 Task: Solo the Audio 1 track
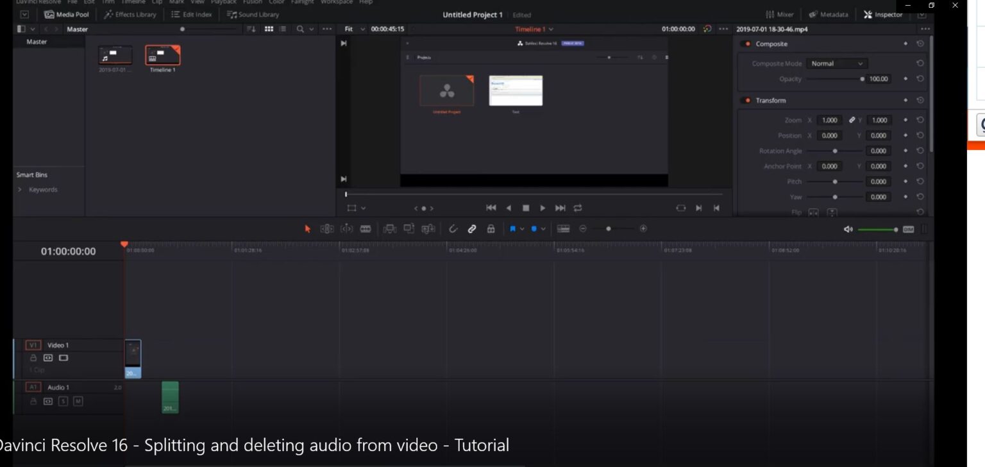63,401
